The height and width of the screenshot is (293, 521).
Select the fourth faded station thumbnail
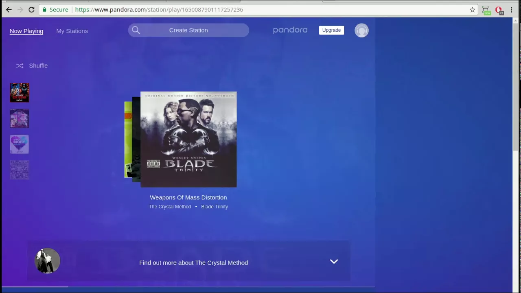[x=20, y=170]
